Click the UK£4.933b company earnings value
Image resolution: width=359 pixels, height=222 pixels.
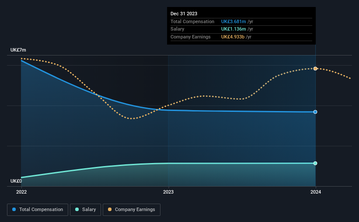tap(233, 37)
